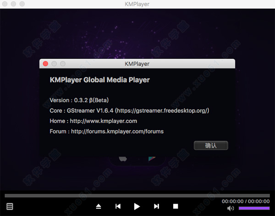The width and height of the screenshot is (275, 216).
Task: Click the greyed zoom button in About dialog
Action: tap(63, 64)
